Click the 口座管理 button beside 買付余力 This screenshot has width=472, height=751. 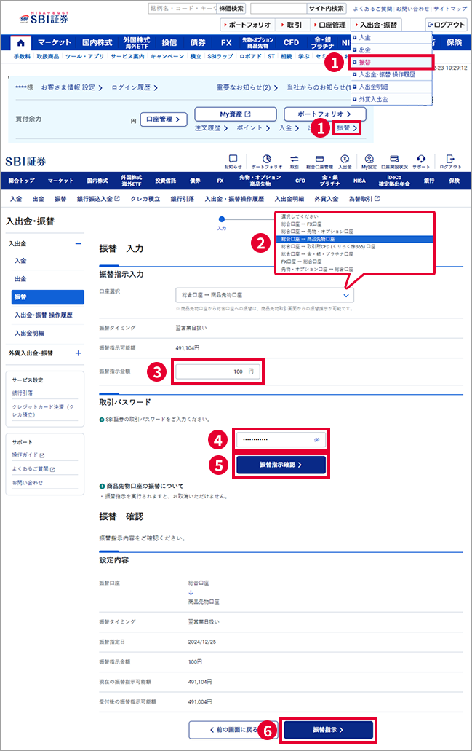(x=163, y=119)
